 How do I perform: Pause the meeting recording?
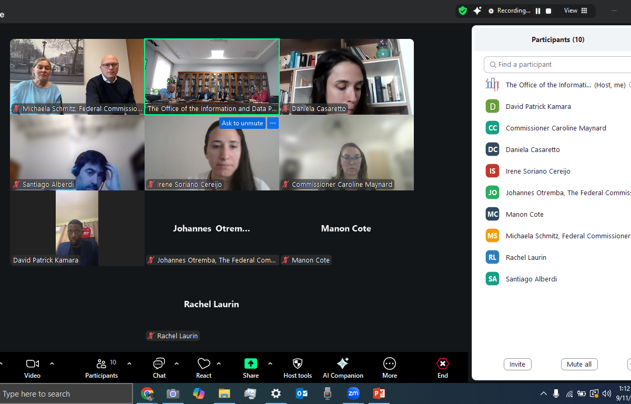coord(538,11)
